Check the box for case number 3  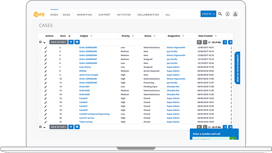(40, 52)
